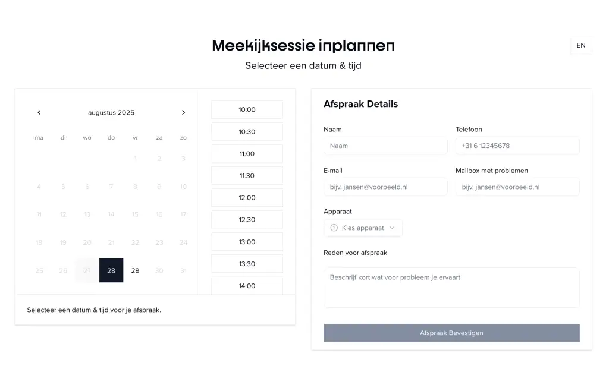The width and height of the screenshot is (609, 385).
Task: Click the E-mail input field
Action: pos(385,187)
